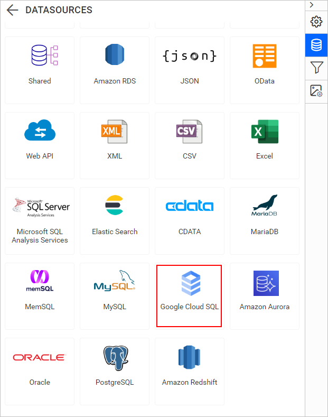The width and height of the screenshot is (328, 417).
Task: Select the Shared datasource icon
Action: 45,55
